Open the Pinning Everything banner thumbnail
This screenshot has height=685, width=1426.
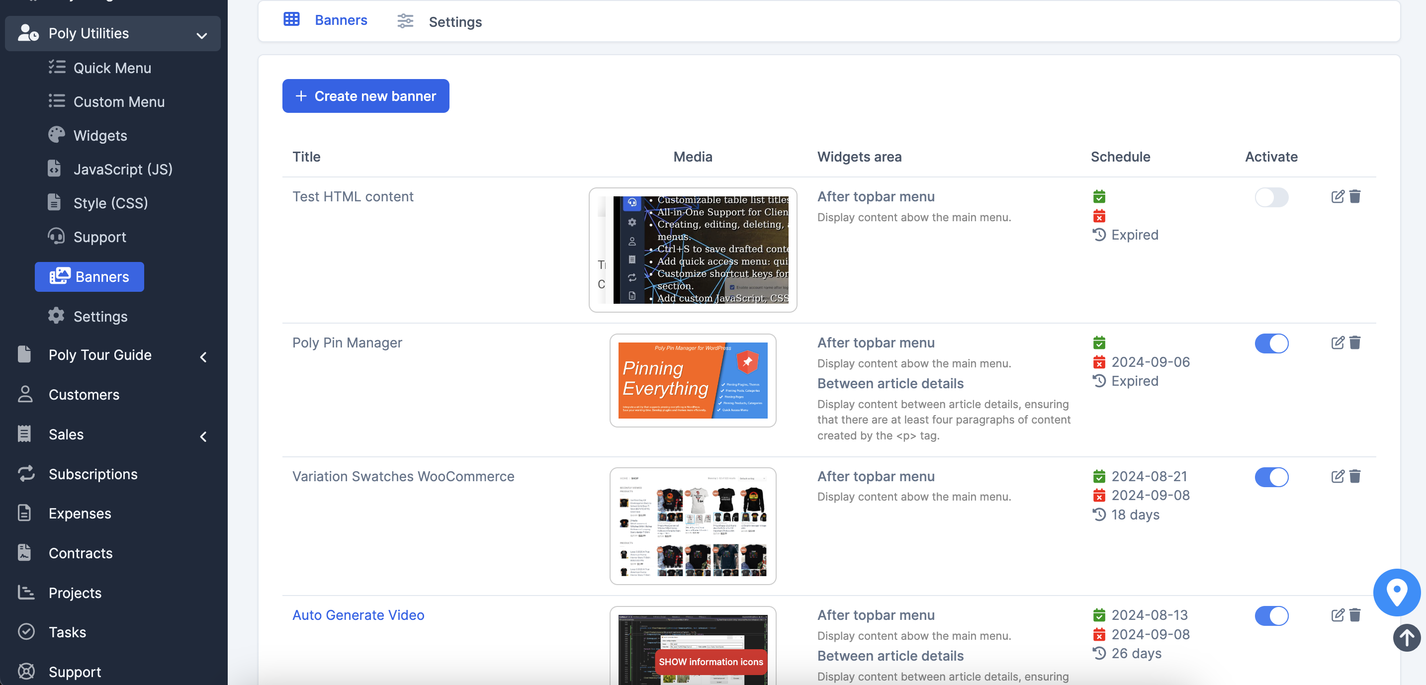[x=692, y=380]
